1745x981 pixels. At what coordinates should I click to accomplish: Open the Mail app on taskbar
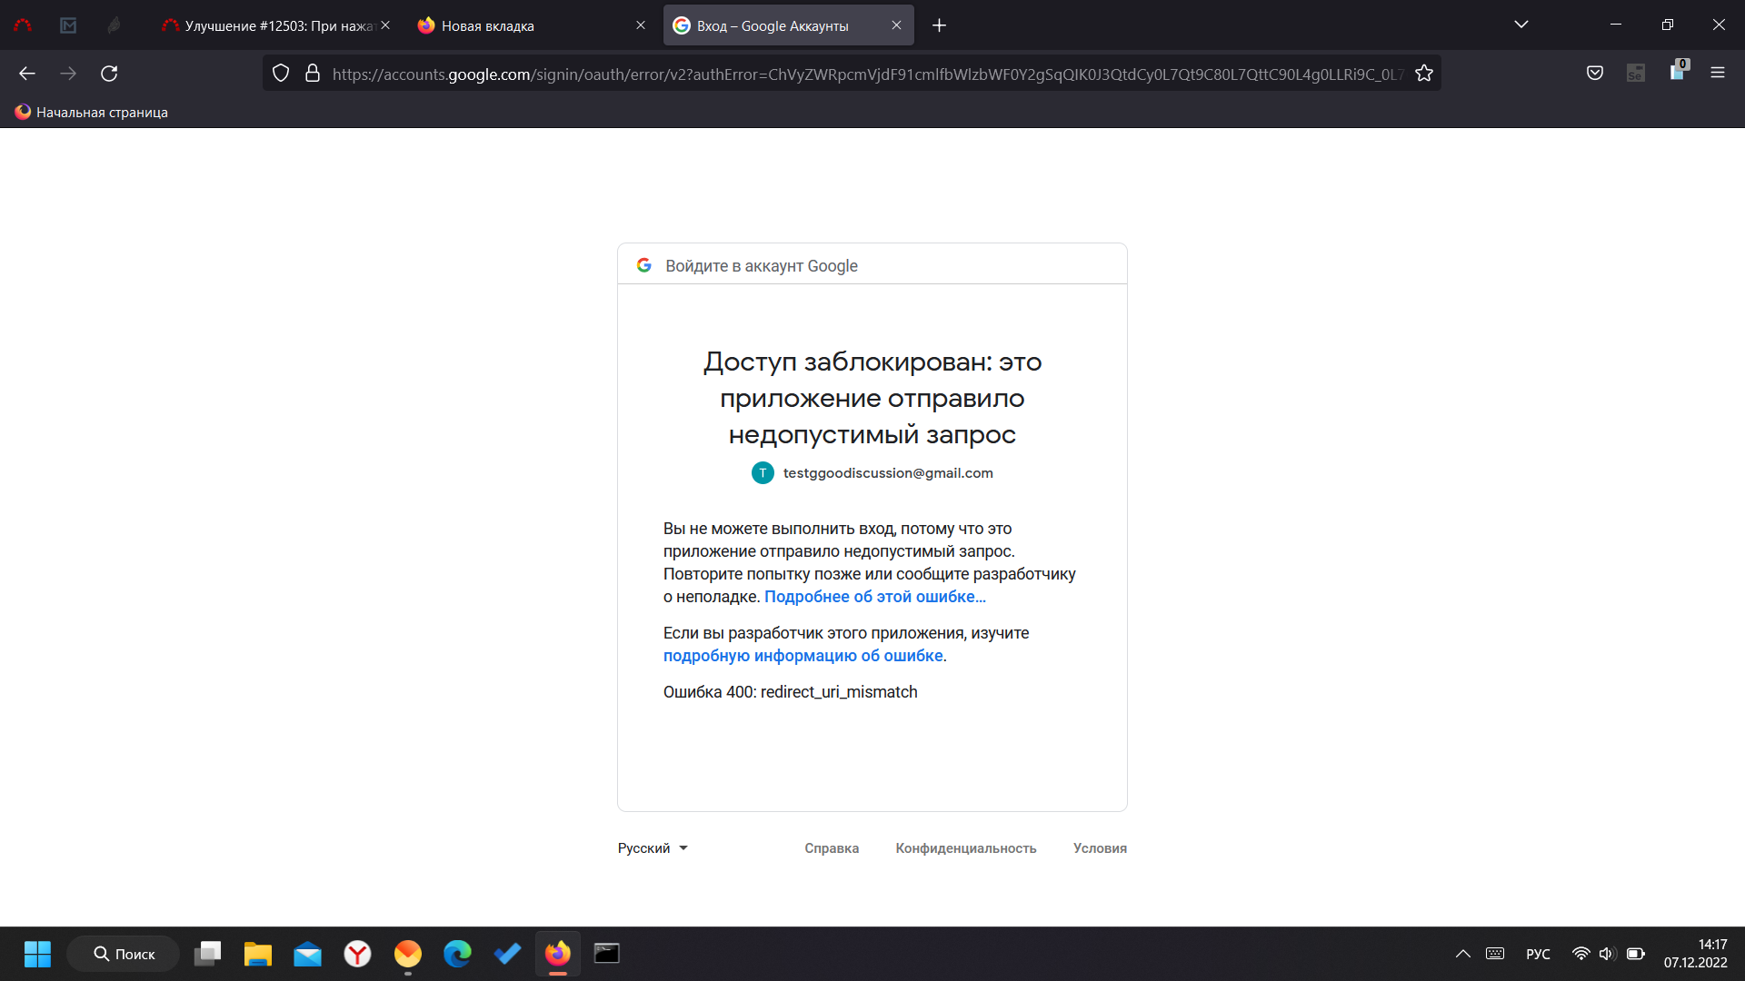tap(308, 954)
